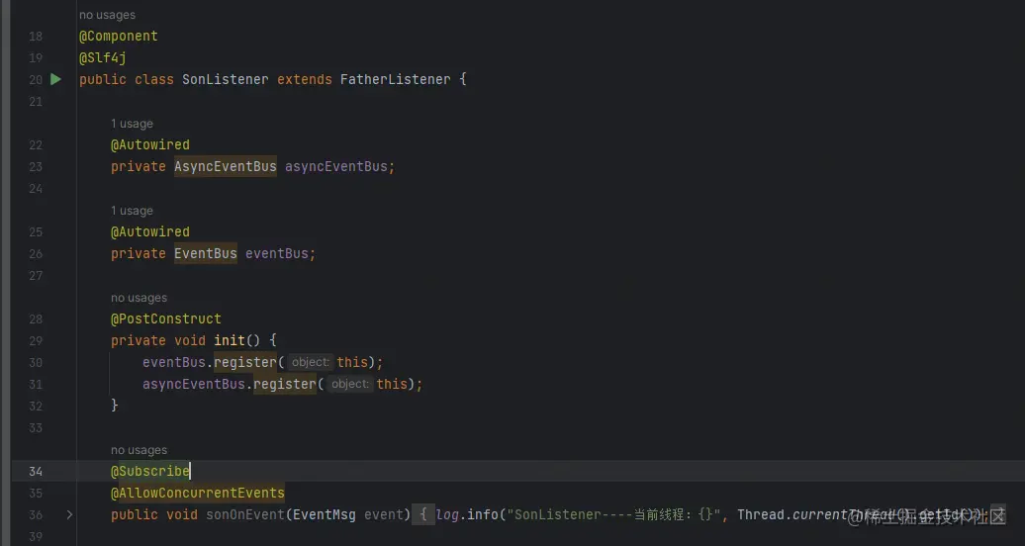This screenshot has height=546, width=1025.
Task: Open the '1 usage' hint above asyncEventBus field
Action: [132, 124]
